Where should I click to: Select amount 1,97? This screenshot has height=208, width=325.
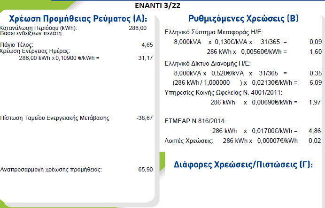click(x=315, y=102)
